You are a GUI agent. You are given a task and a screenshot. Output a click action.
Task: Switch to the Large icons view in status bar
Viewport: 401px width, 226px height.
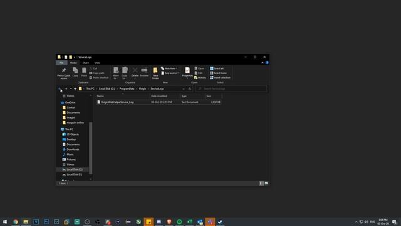(266, 183)
